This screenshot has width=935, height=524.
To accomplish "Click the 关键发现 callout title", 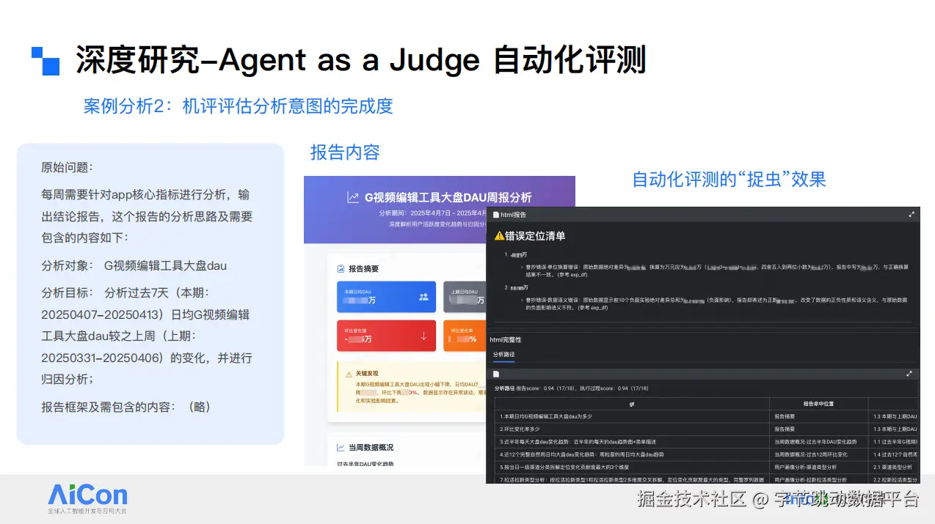I will coord(367,374).
